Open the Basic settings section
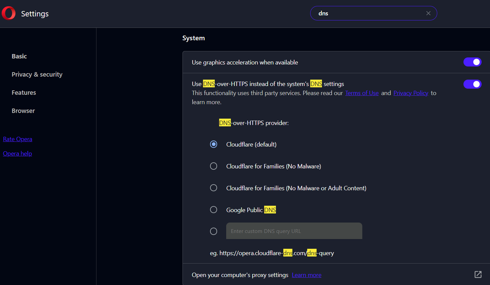Screen dimensions: 490x285 [x=19, y=56]
